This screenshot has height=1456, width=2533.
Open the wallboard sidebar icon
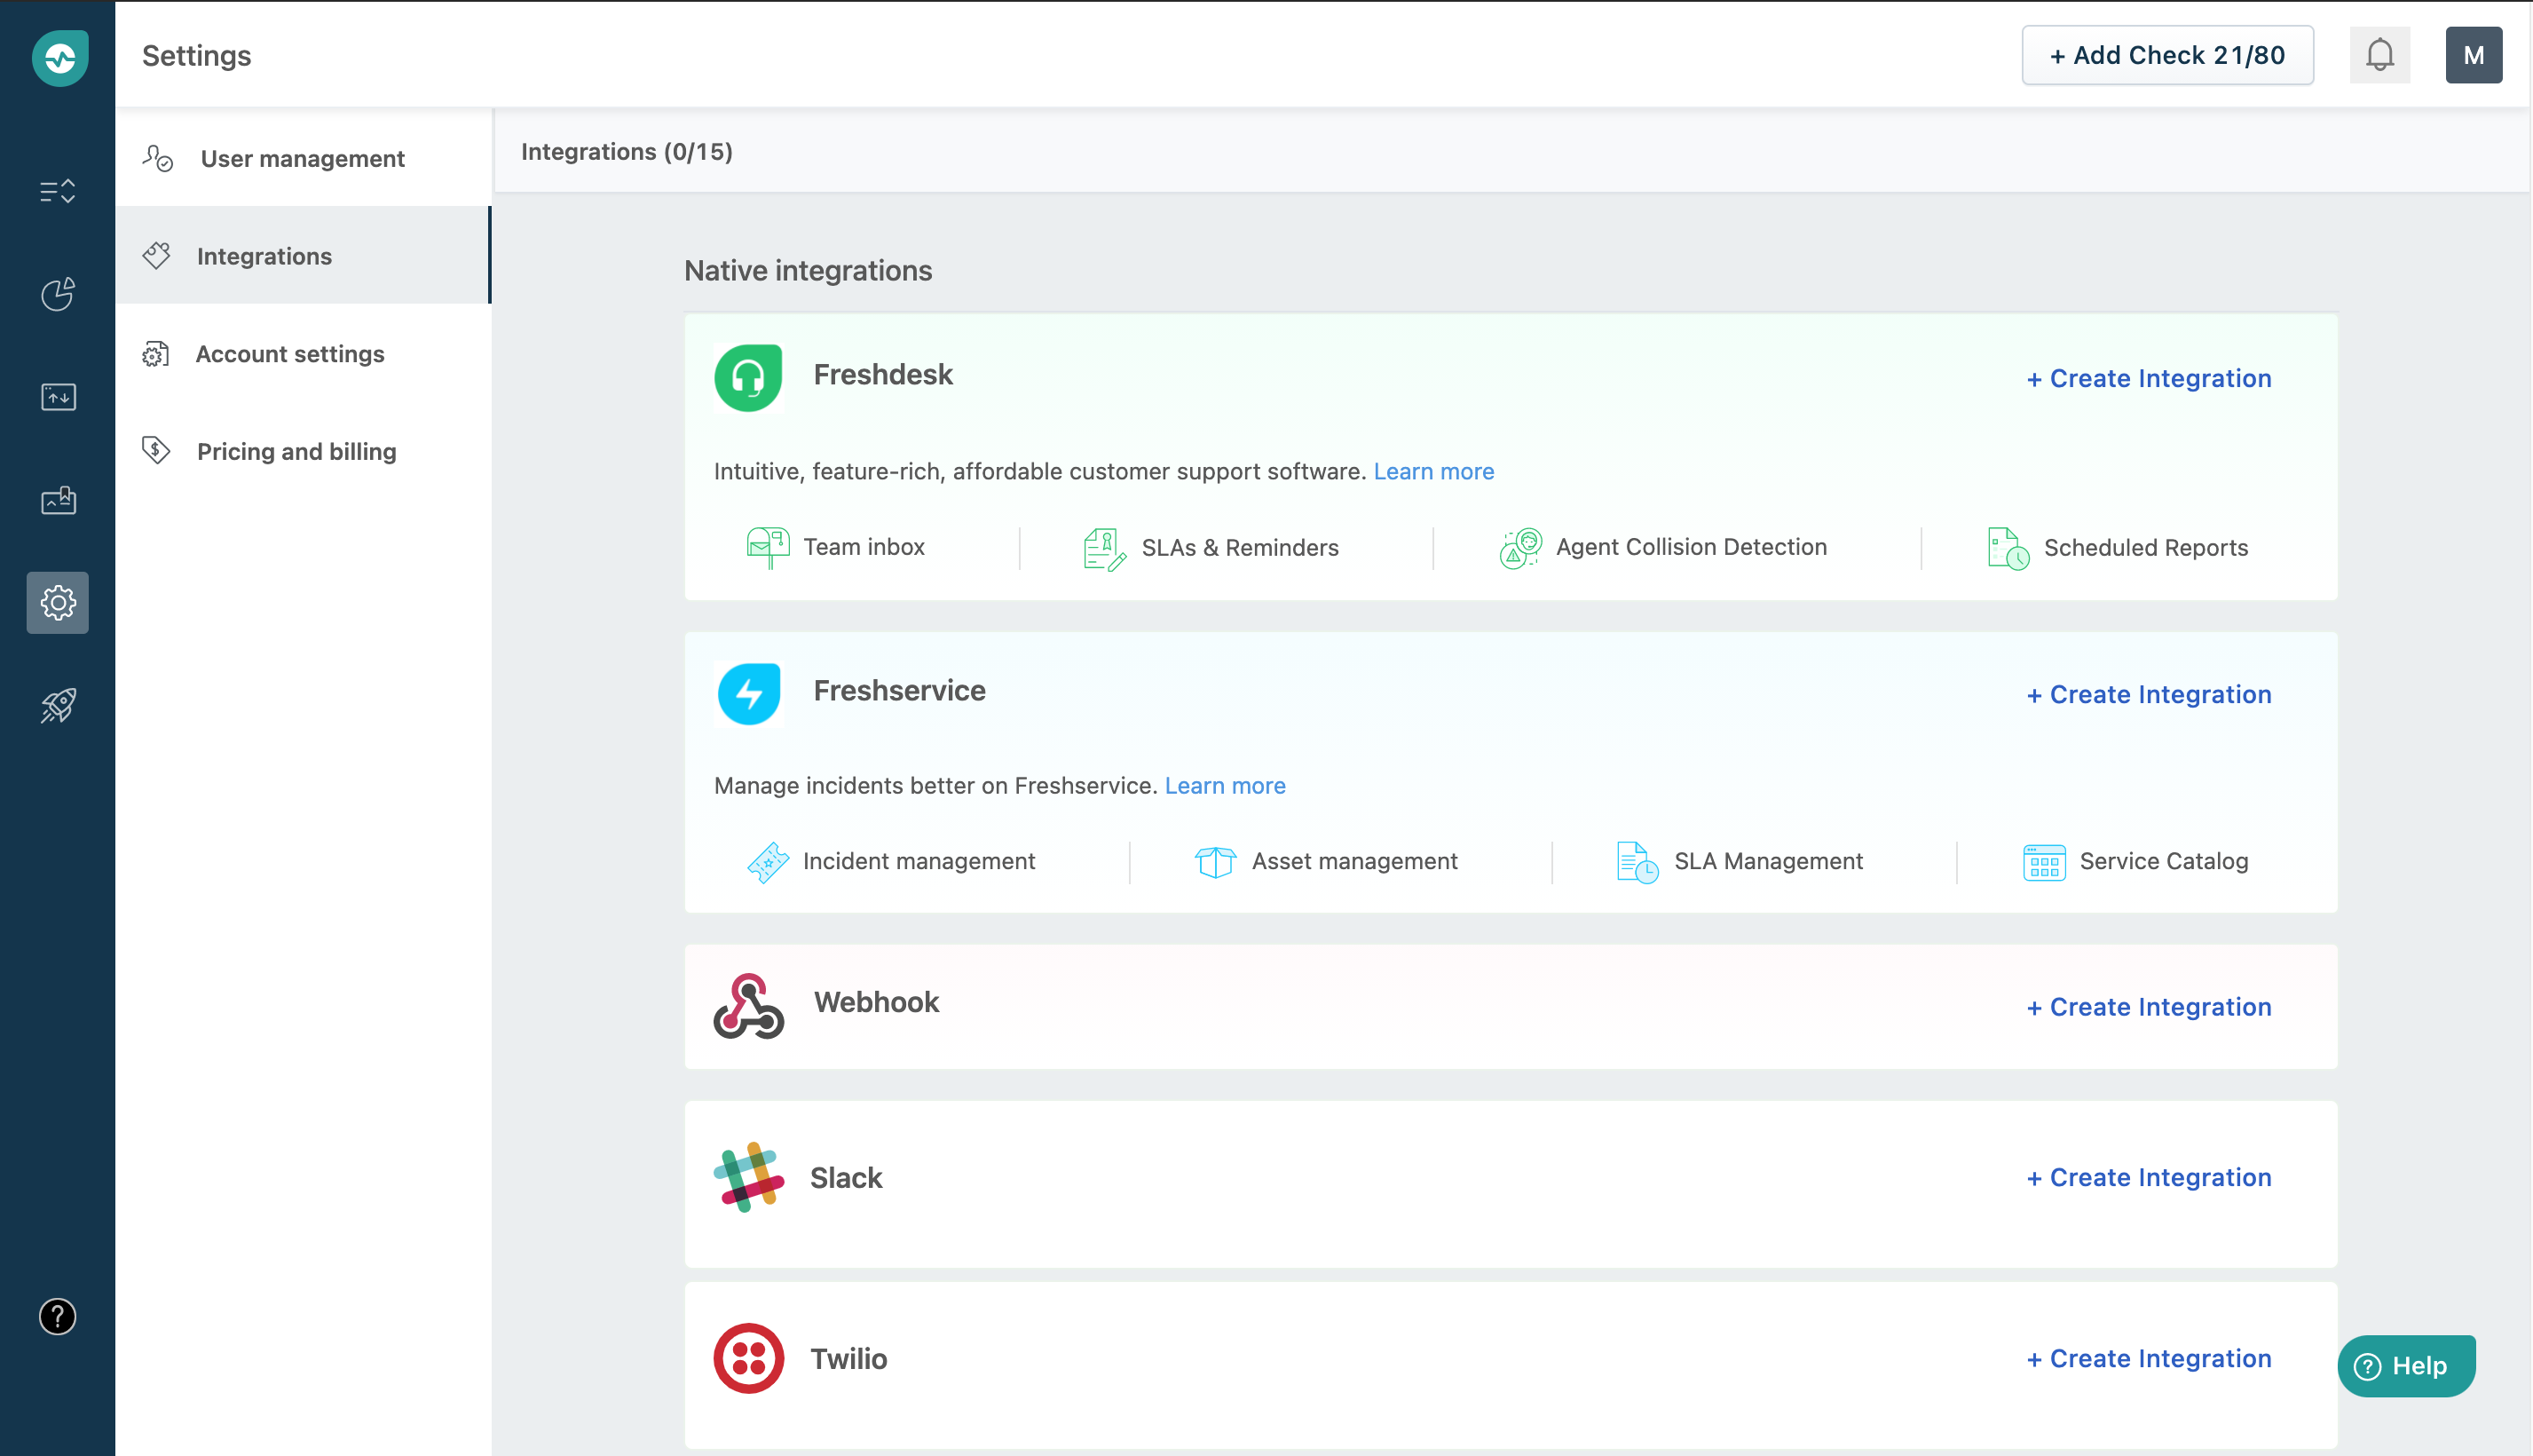(x=57, y=397)
